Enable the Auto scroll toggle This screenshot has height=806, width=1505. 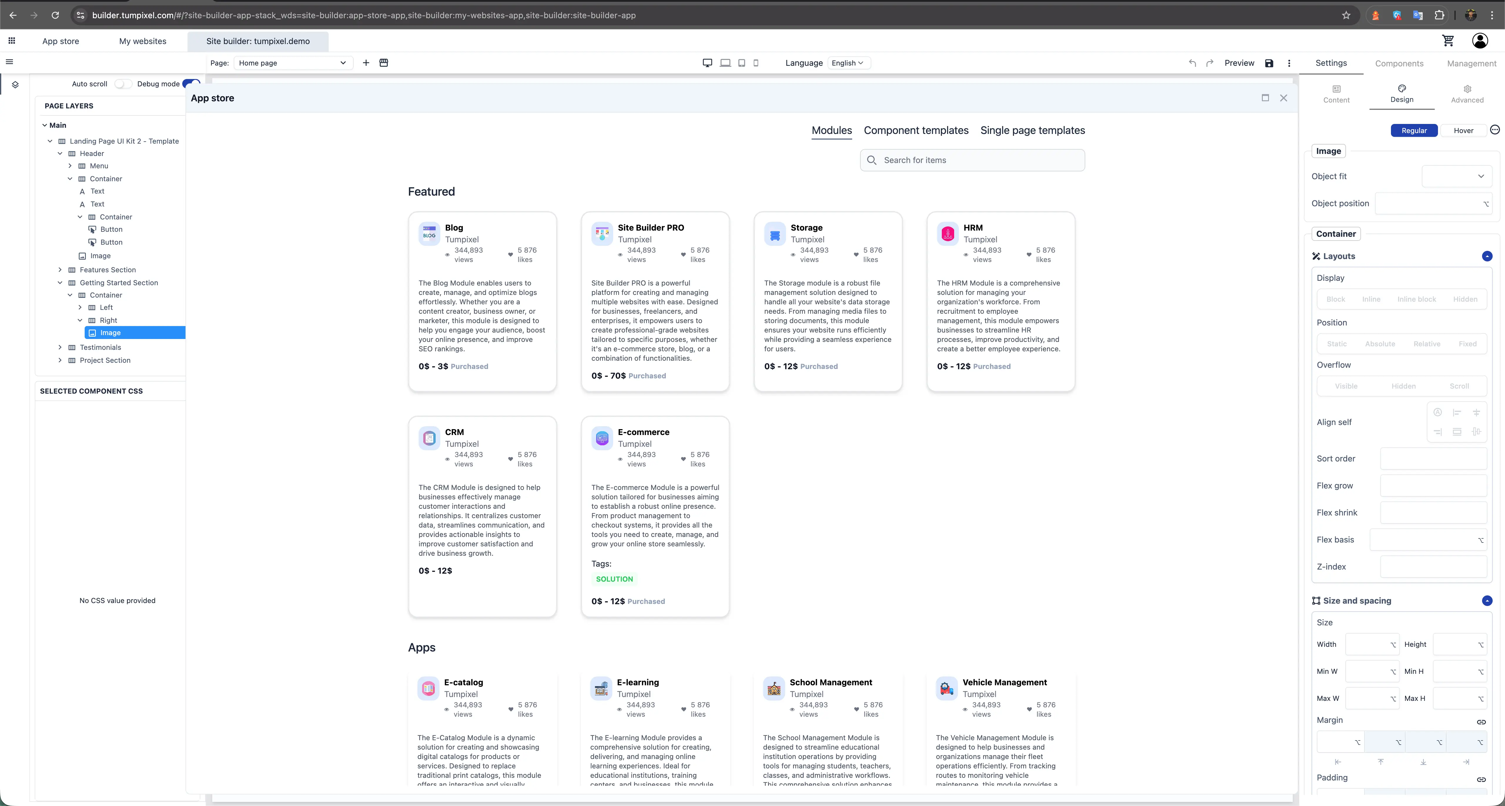tap(123, 83)
